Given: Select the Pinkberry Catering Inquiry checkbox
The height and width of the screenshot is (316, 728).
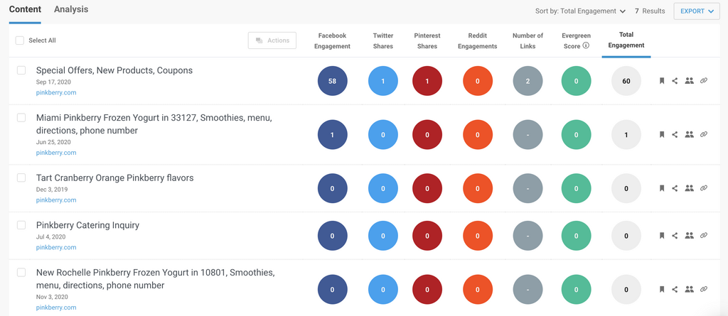Looking at the screenshot, I should click(21, 225).
